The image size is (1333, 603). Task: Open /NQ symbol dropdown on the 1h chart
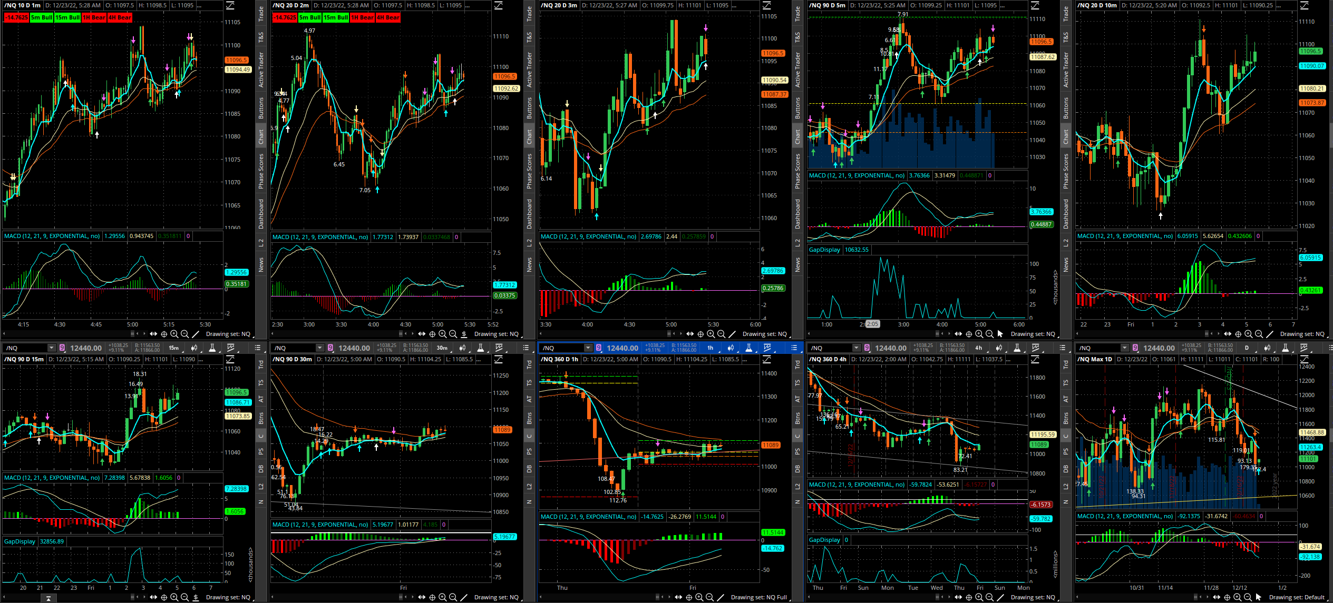pos(588,348)
